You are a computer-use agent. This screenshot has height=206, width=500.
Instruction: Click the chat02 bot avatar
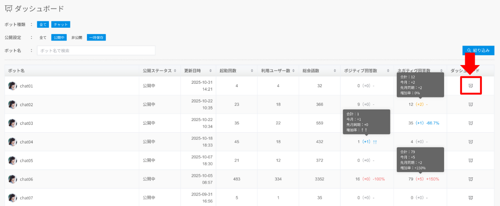click(x=12, y=104)
